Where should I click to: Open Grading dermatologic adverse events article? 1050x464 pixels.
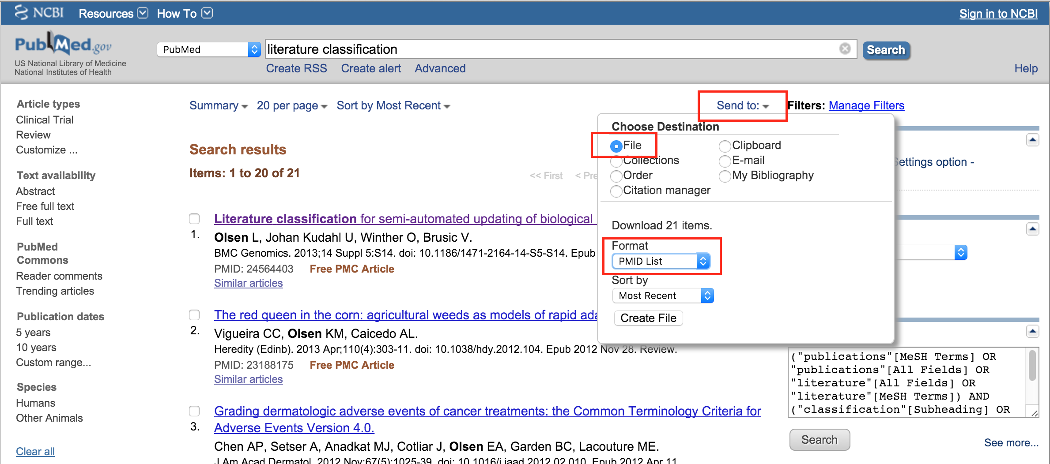pos(487,419)
